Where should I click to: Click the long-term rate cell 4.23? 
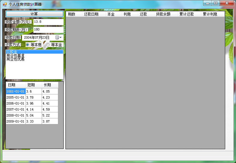pos(50,97)
